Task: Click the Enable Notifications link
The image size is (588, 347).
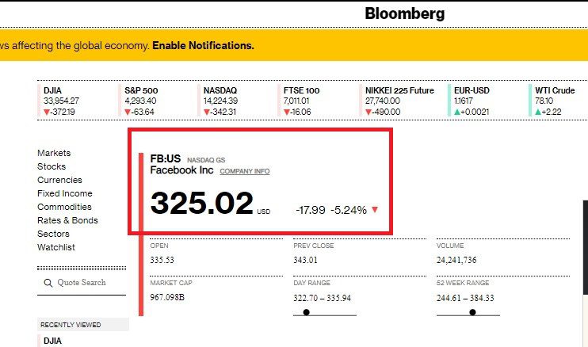Action: [203, 45]
